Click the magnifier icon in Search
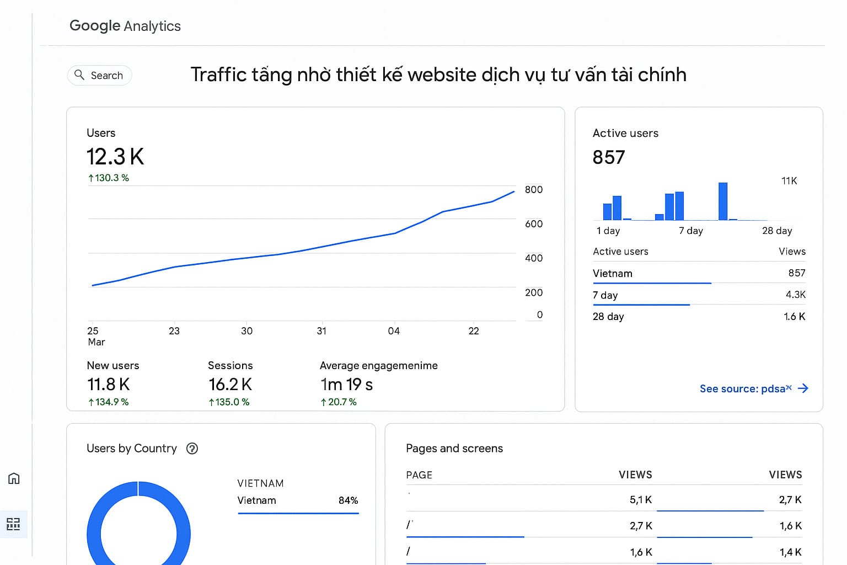The height and width of the screenshot is (565, 847). coord(79,74)
